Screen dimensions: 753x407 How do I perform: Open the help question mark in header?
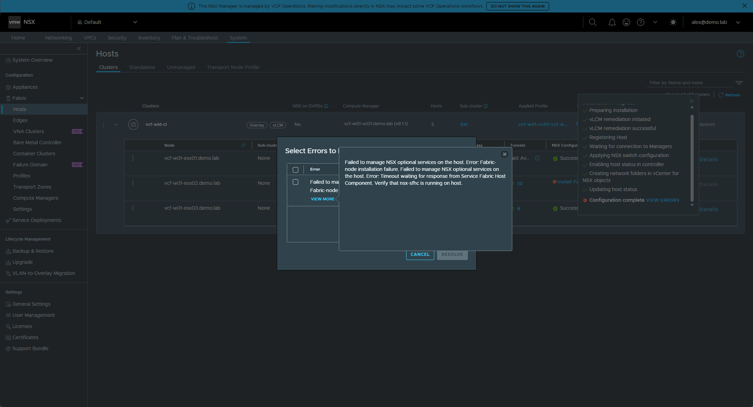[x=641, y=22]
